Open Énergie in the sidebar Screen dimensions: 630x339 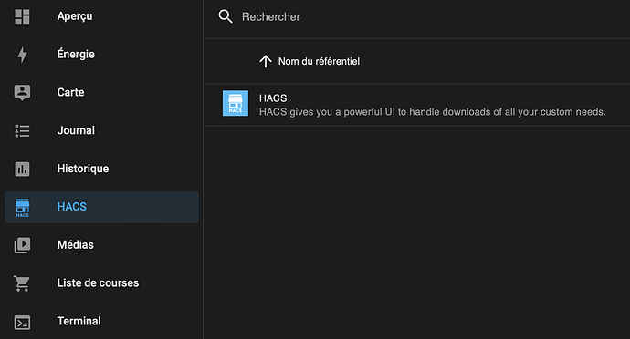pos(76,54)
